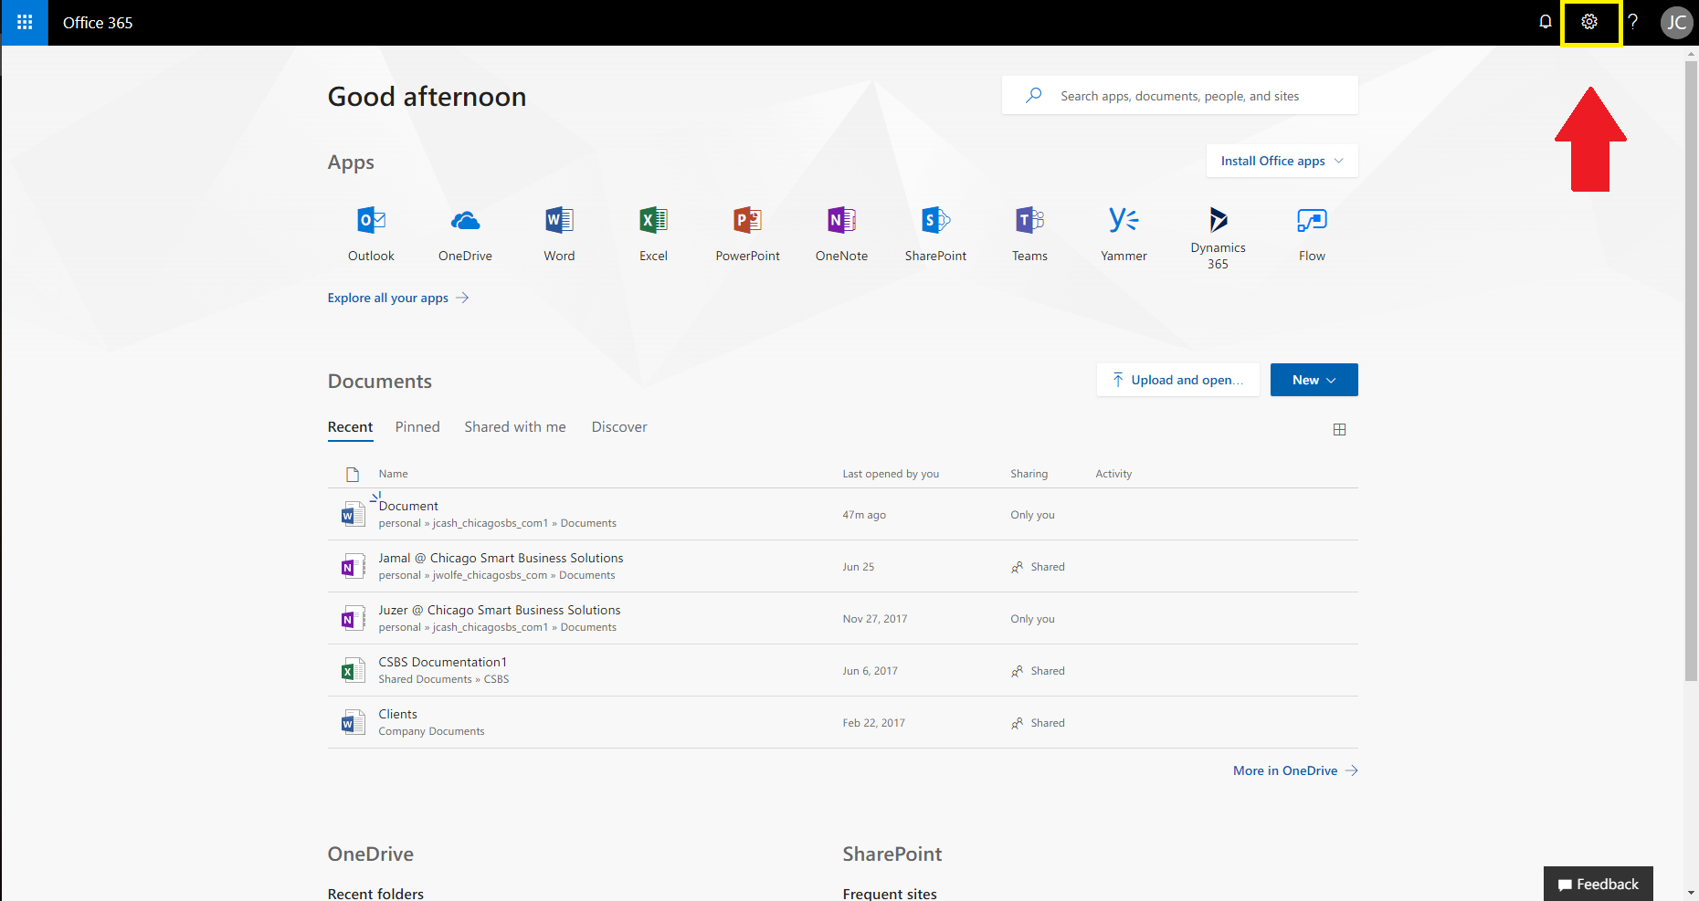This screenshot has width=1699, height=901.
Task: Open the JC account avatar
Action: [x=1676, y=22]
